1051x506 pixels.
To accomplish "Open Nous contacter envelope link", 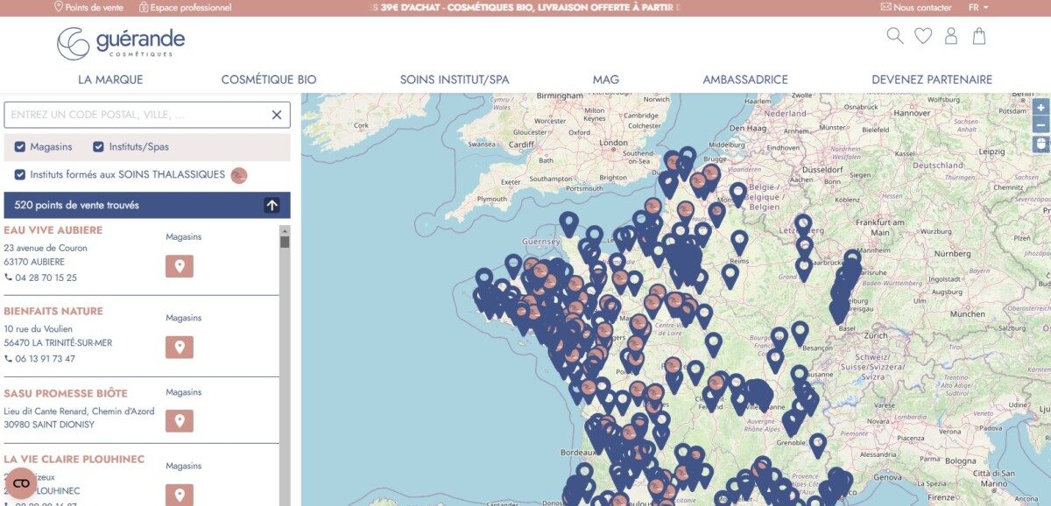I will coord(915,7).
